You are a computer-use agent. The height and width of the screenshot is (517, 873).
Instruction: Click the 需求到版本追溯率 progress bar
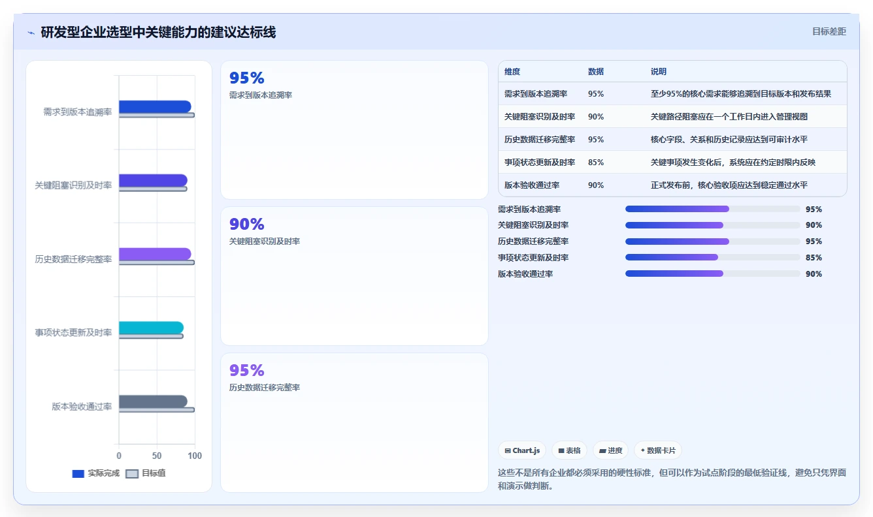(713, 209)
